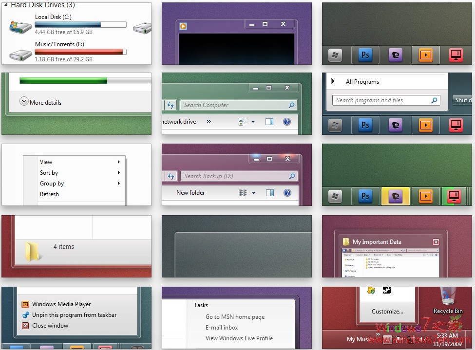Open the orange Windows Media Player taskbar icon

pyautogui.click(x=426, y=55)
